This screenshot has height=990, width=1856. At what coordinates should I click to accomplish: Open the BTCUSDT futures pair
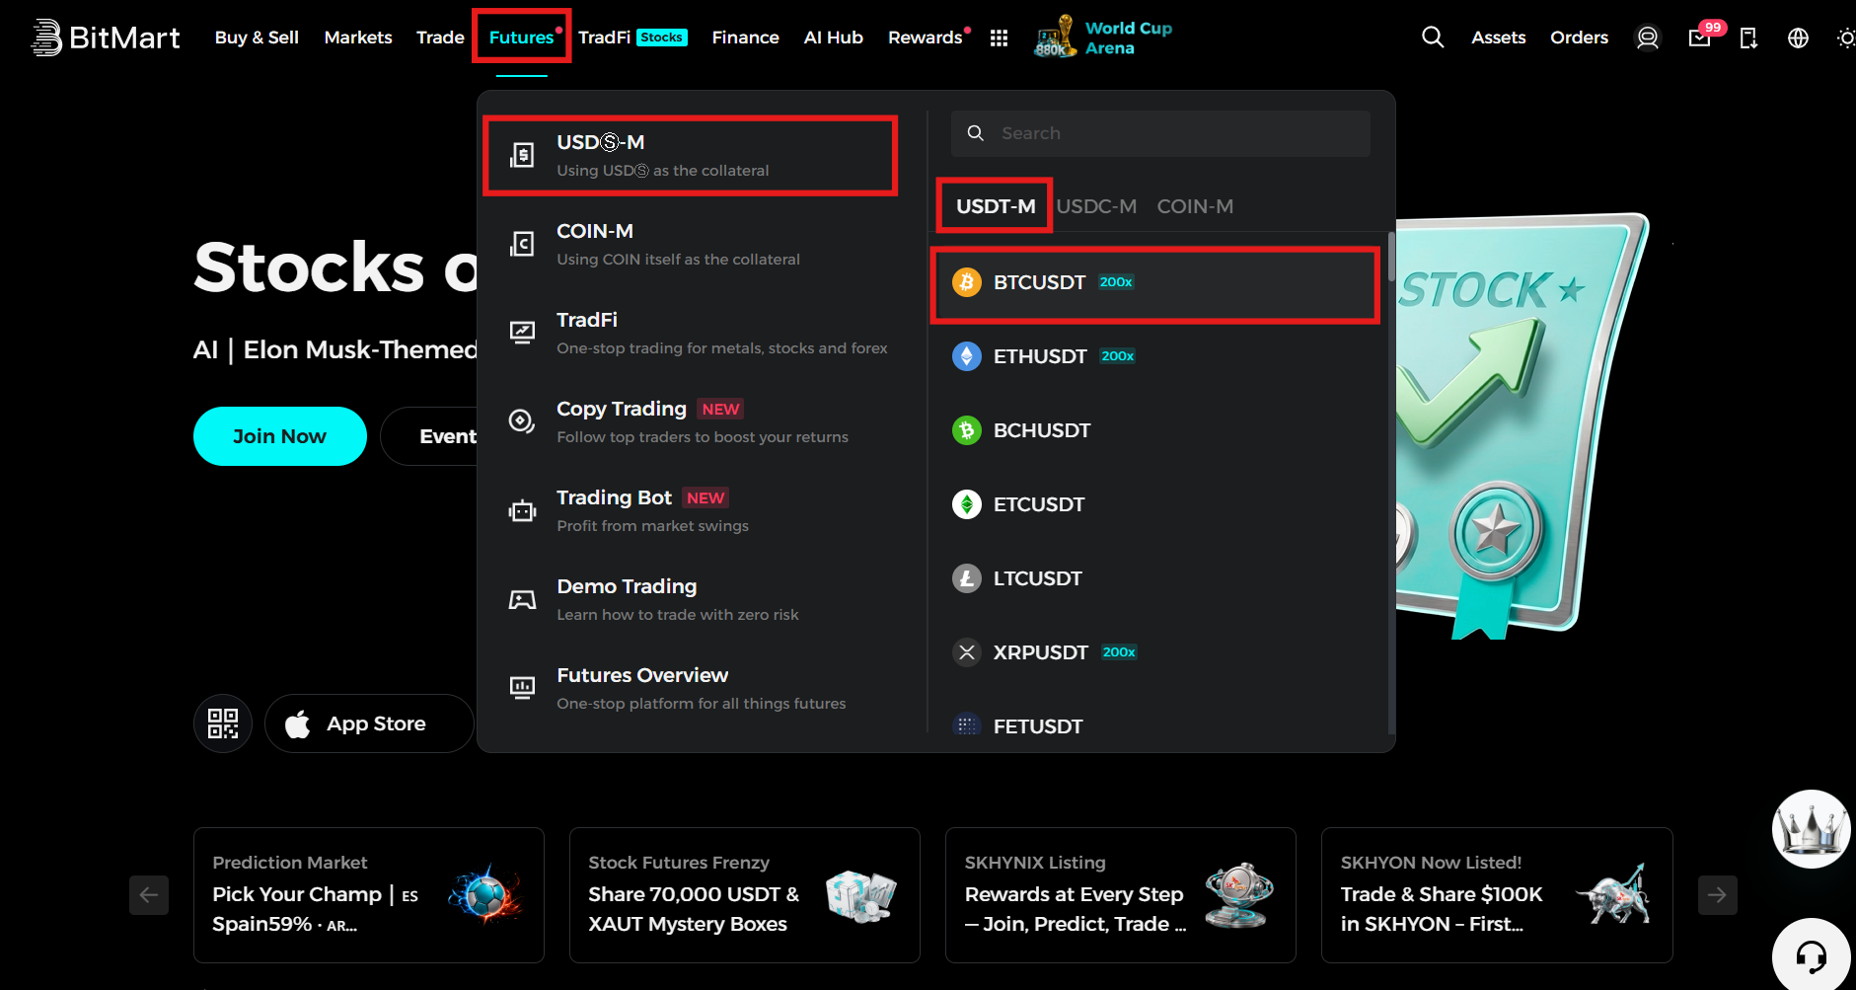click(x=1155, y=282)
